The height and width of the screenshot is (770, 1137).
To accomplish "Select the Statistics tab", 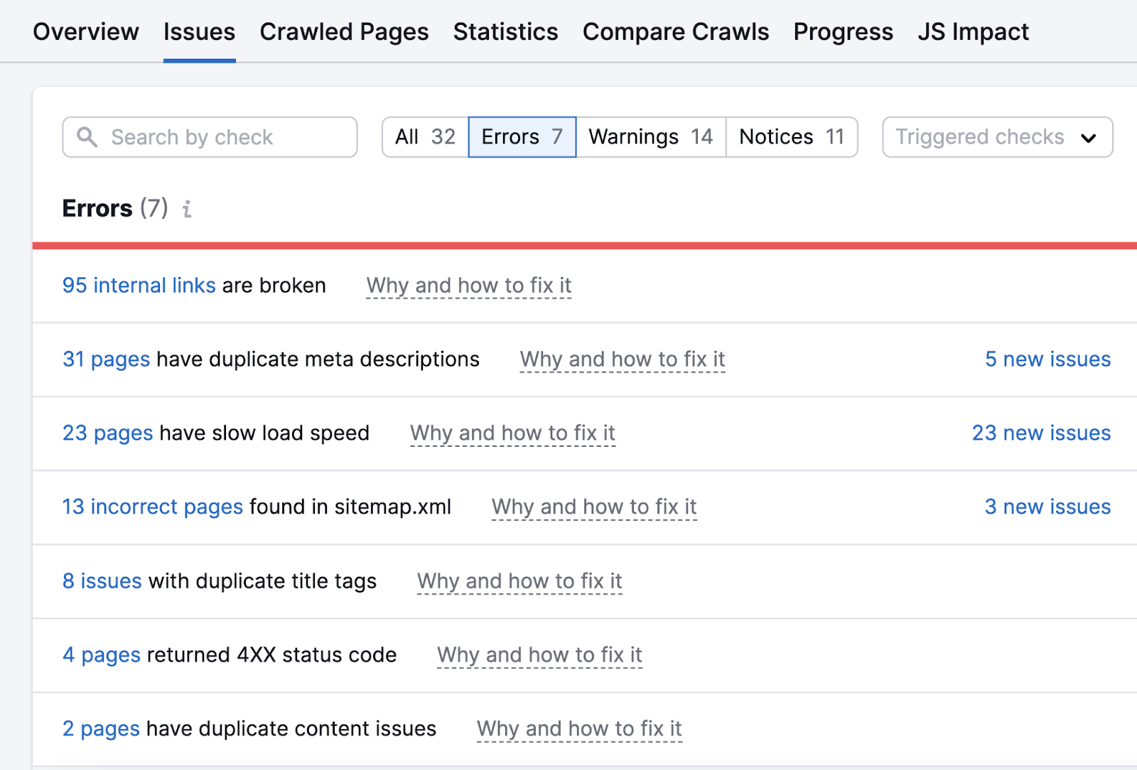I will (x=505, y=31).
